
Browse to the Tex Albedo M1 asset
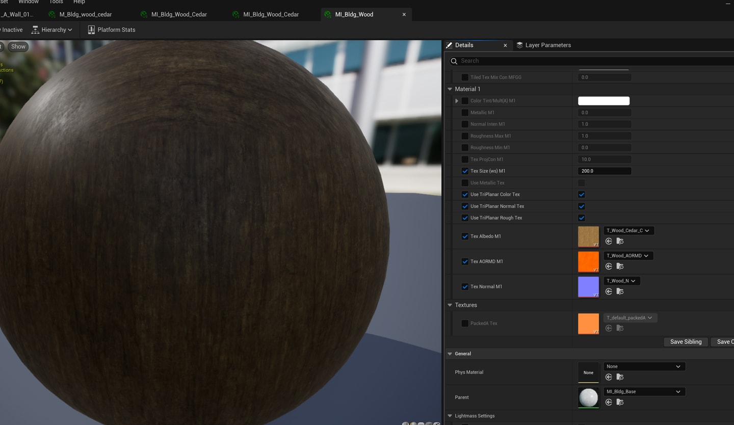620,242
